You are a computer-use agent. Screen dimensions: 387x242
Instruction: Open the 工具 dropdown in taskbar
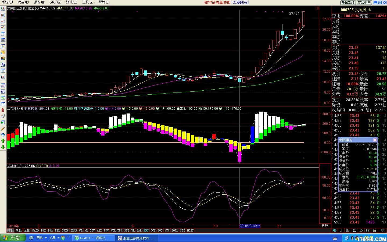(x=54, y=238)
